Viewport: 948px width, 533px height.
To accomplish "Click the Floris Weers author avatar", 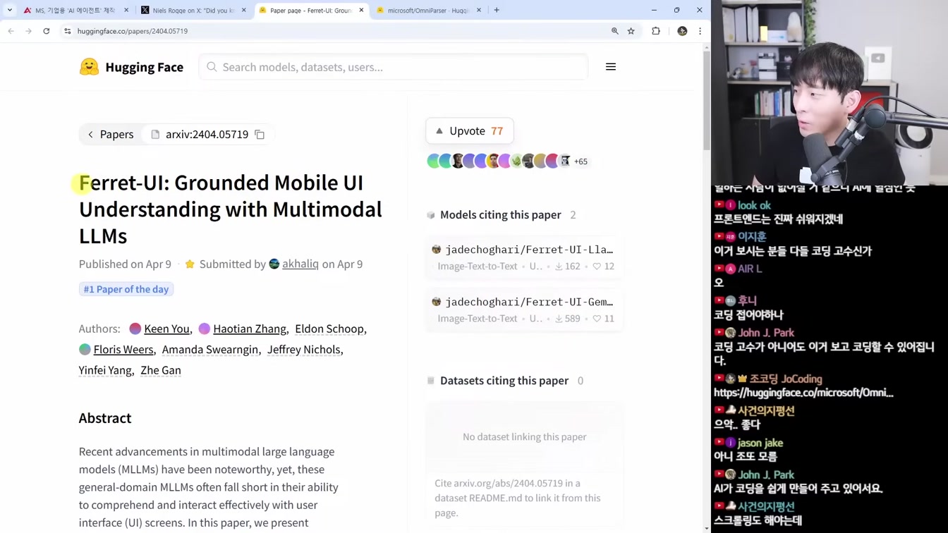I will [x=85, y=349].
